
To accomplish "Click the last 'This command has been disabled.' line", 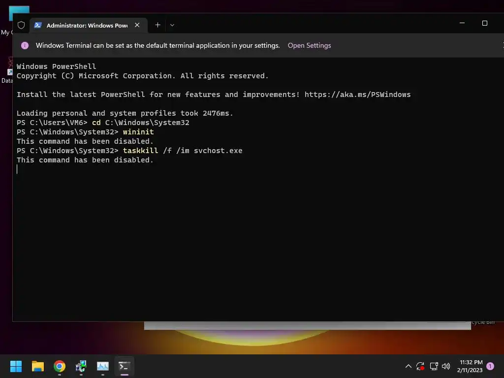I will pyautogui.click(x=85, y=160).
